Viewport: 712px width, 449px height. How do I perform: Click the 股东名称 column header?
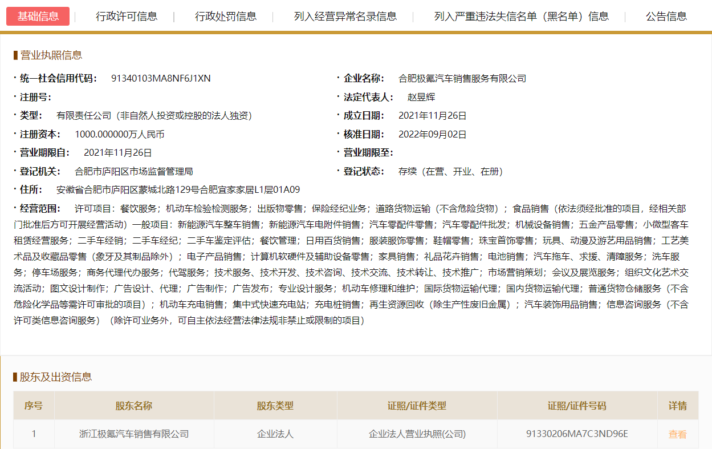tap(134, 406)
